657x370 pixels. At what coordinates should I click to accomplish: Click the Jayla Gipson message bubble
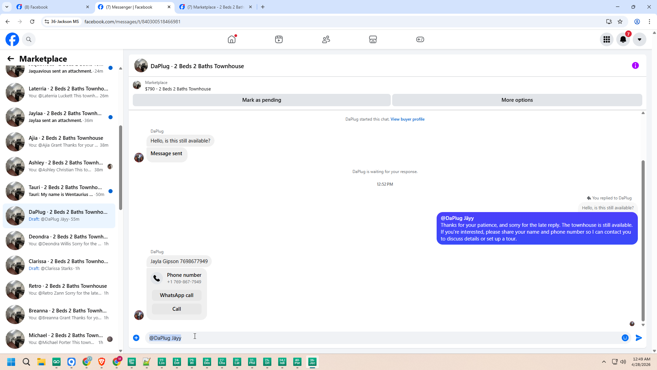pos(179,261)
